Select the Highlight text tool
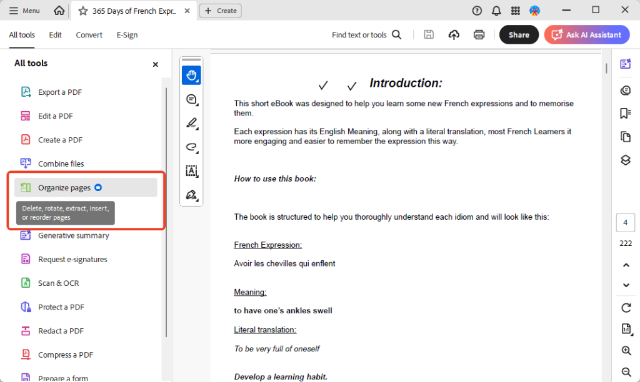640x382 pixels. (191, 123)
